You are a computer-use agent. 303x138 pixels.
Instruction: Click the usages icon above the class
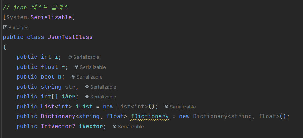[5, 27]
